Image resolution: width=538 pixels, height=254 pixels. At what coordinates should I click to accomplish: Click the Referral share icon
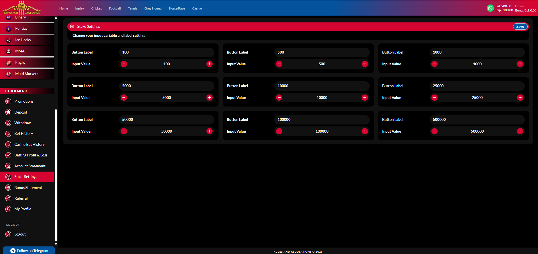coord(8,198)
